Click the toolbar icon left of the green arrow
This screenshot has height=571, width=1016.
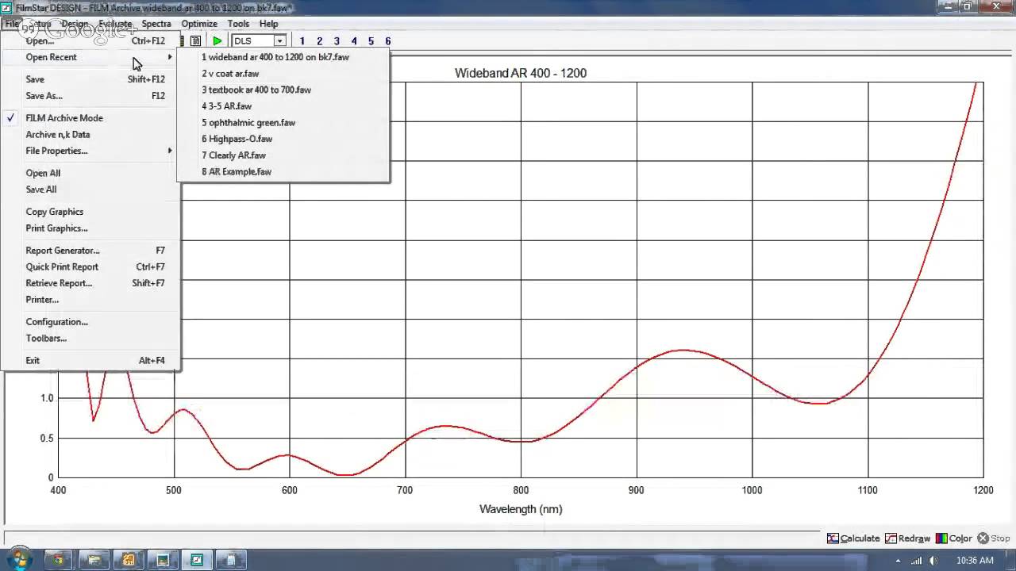[x=195, y=40]
